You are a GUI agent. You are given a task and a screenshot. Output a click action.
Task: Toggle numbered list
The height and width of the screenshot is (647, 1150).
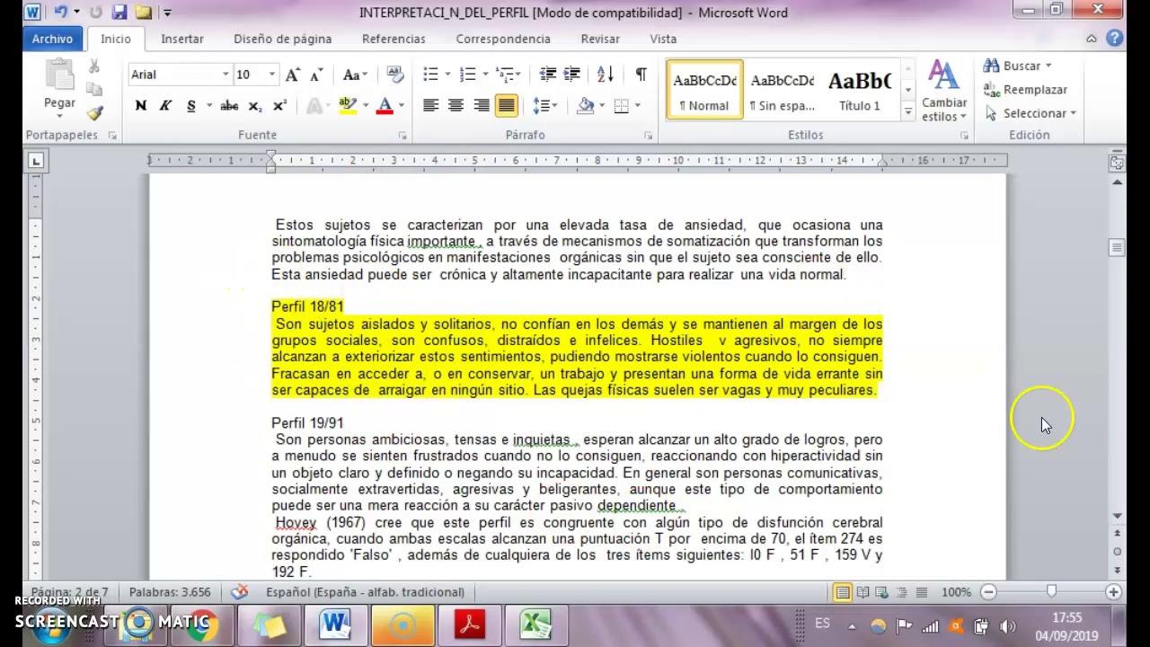tap(467, 75)
